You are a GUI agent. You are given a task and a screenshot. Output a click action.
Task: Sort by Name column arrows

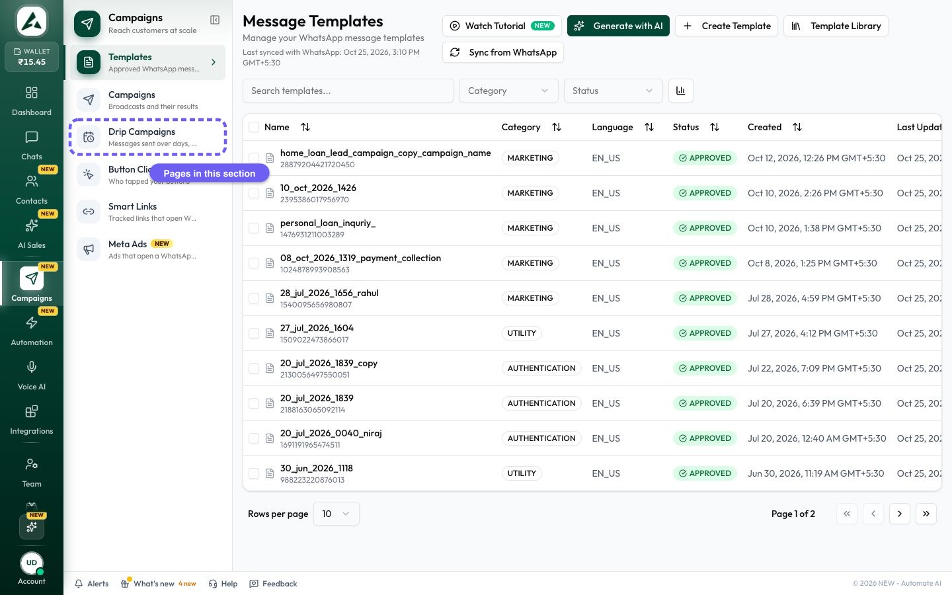coord(305,127)
